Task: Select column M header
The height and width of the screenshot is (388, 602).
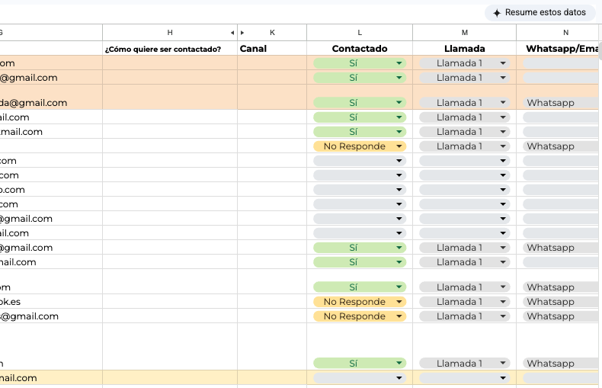Action: [464, 33]
